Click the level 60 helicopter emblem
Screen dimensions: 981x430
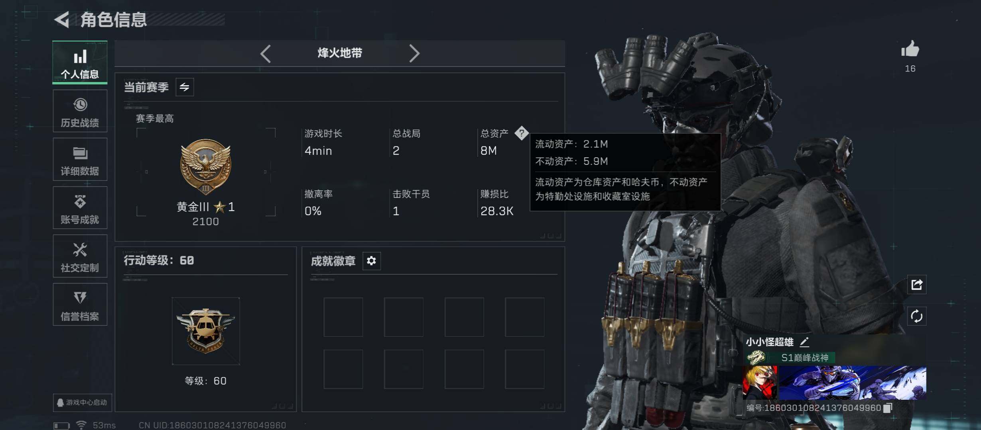click(x=206, y=331)
